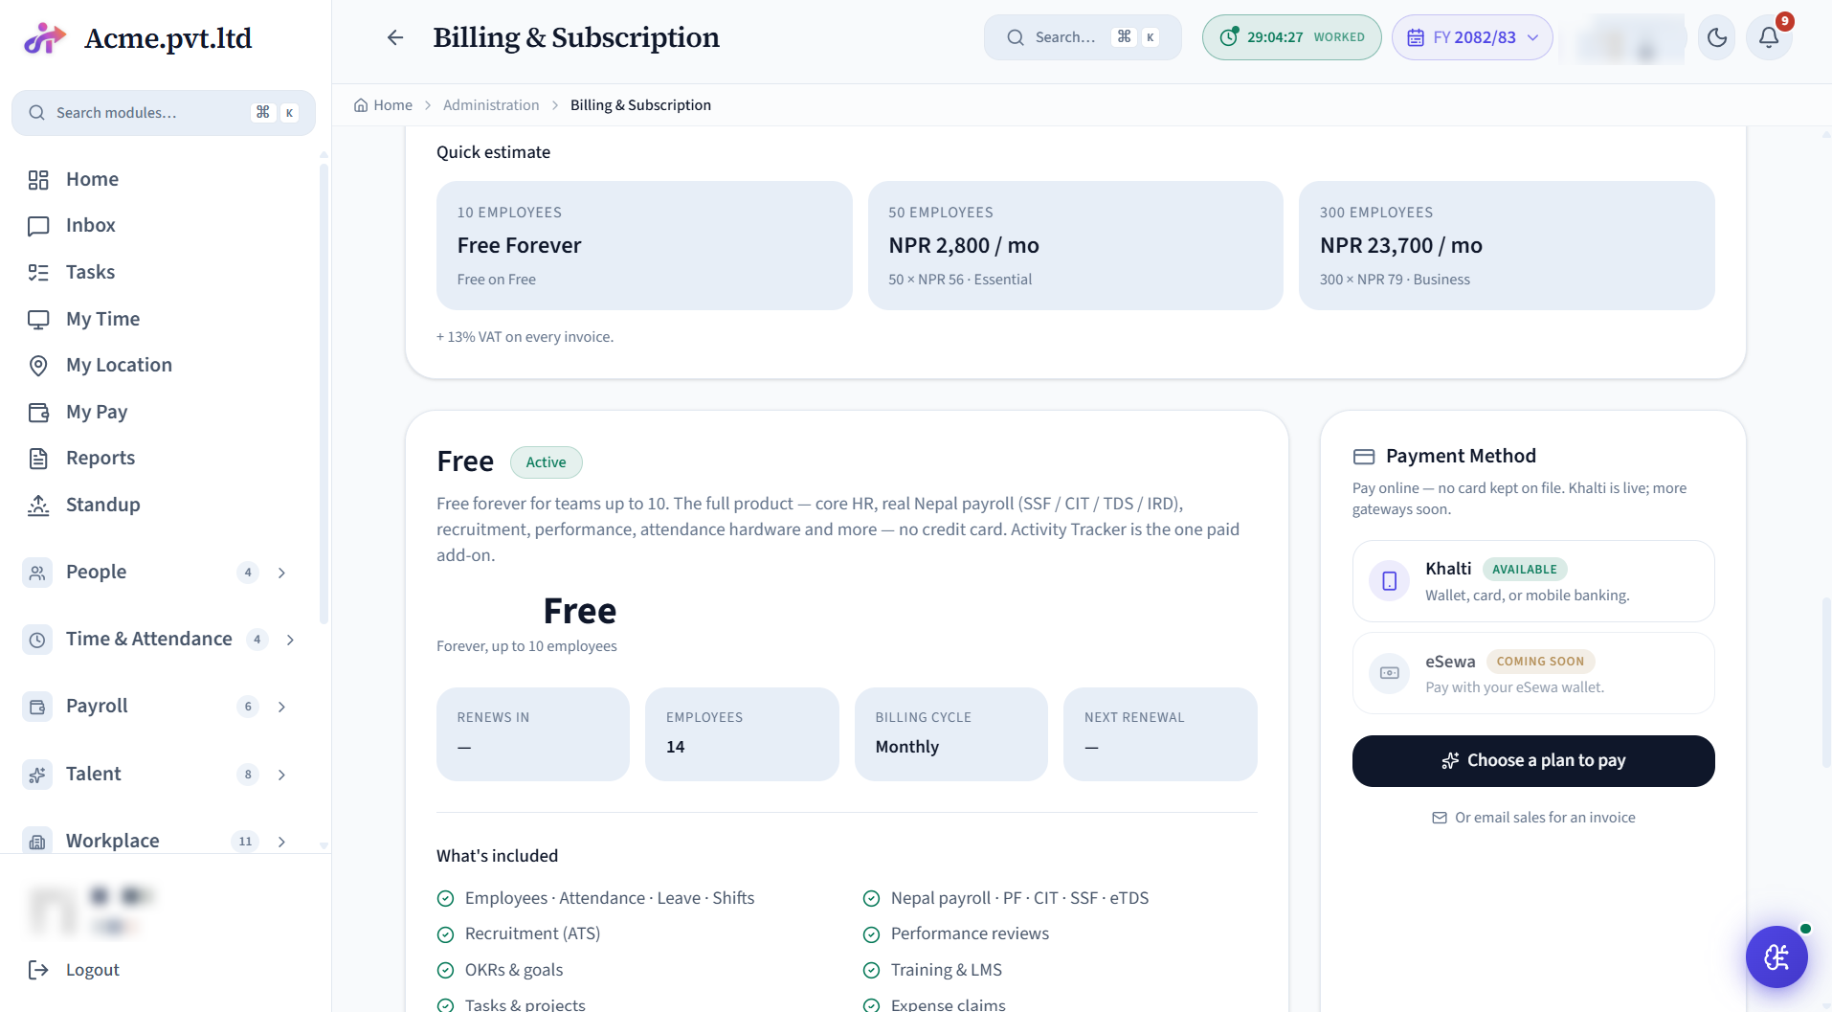
Task: Click the Administration breadcrumb
Action: pos(491,105)
